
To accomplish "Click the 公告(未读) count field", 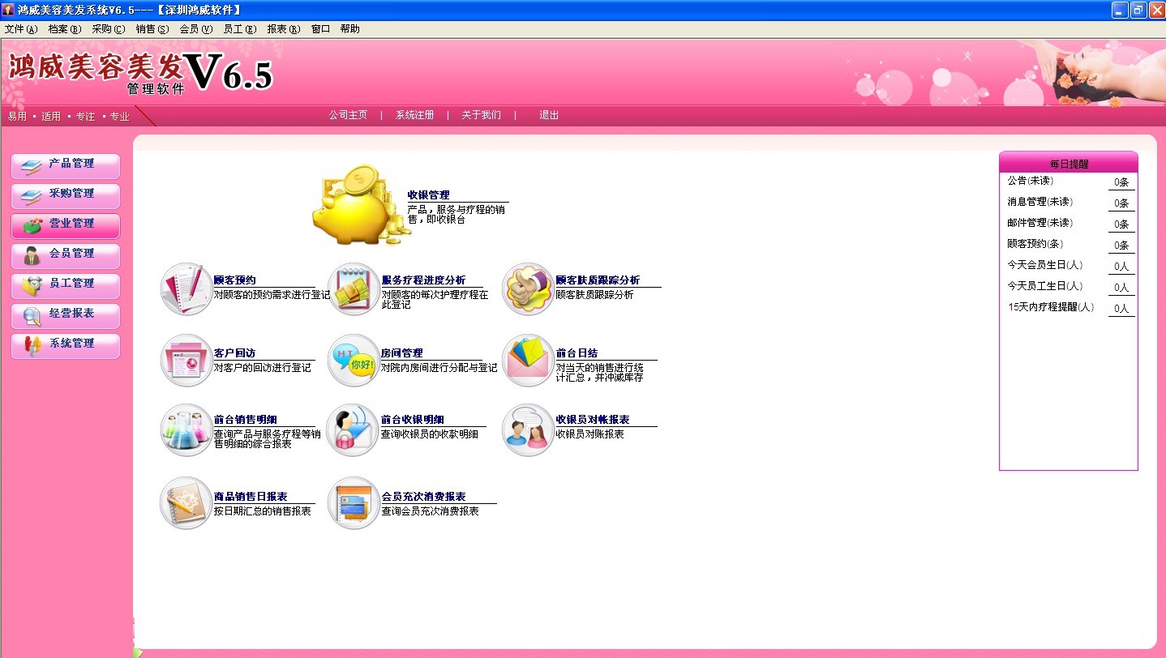I will (x=1121, y=182).
